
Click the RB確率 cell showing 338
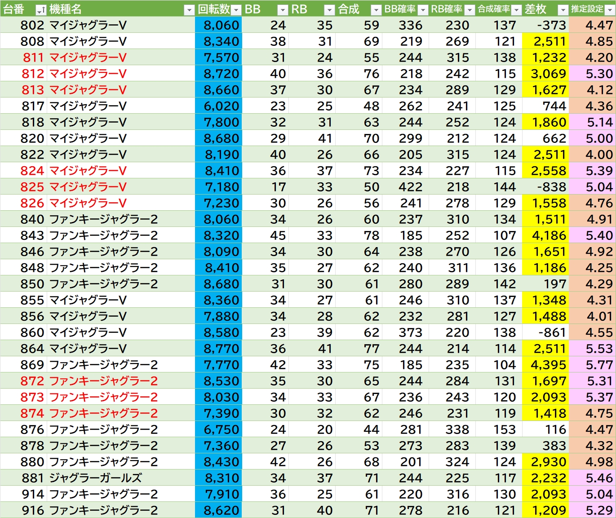[452, 429]
